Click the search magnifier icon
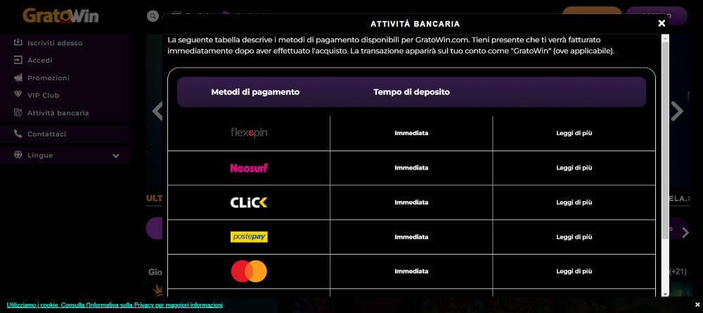This screenshot has width=703, height=313. (x=153, y=15)
